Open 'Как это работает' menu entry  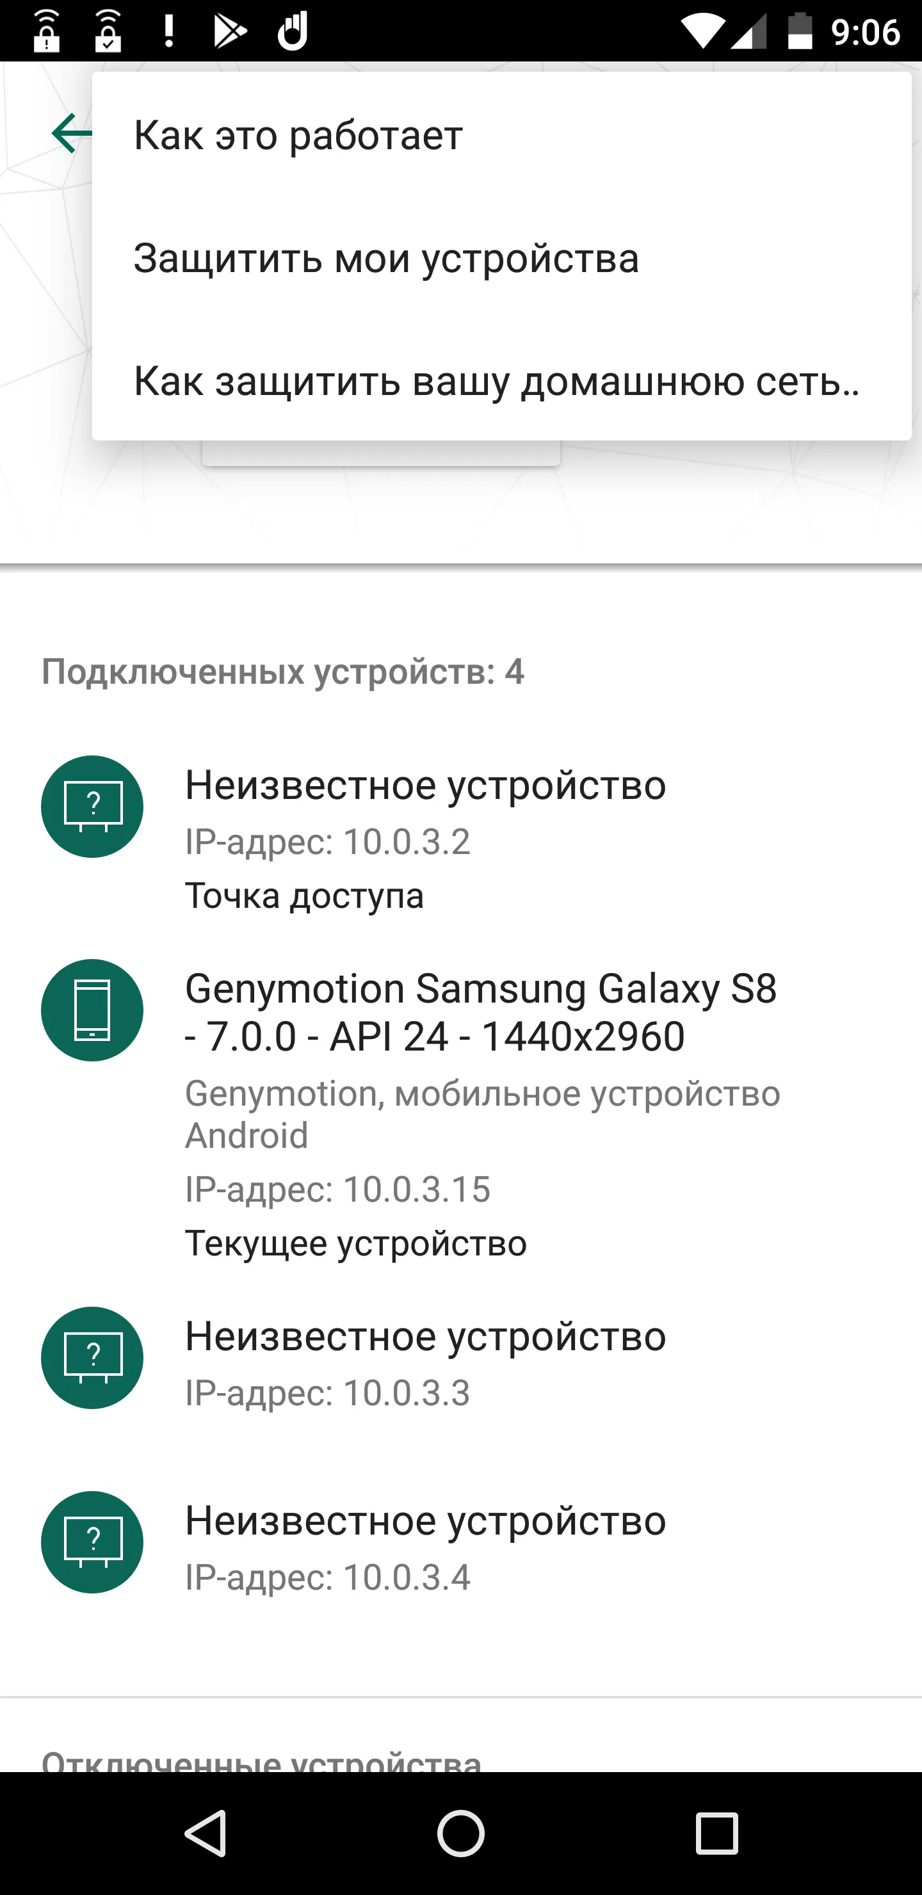(298, 134)
